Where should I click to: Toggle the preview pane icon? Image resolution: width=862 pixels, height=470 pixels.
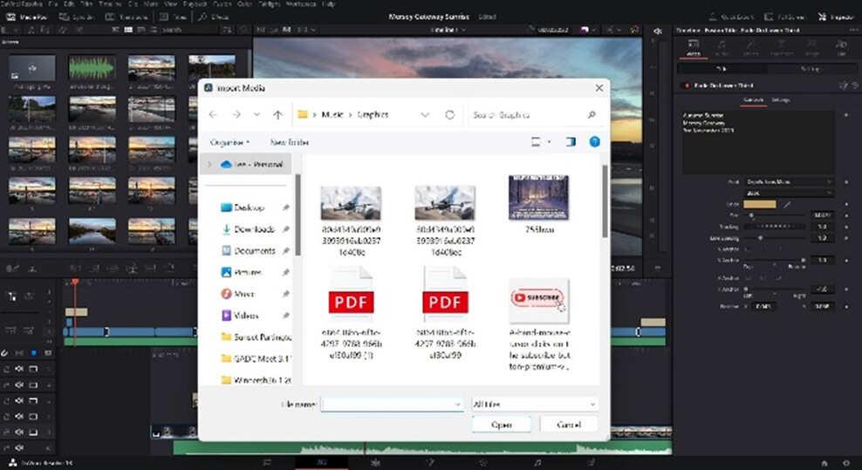pos(571,141)
